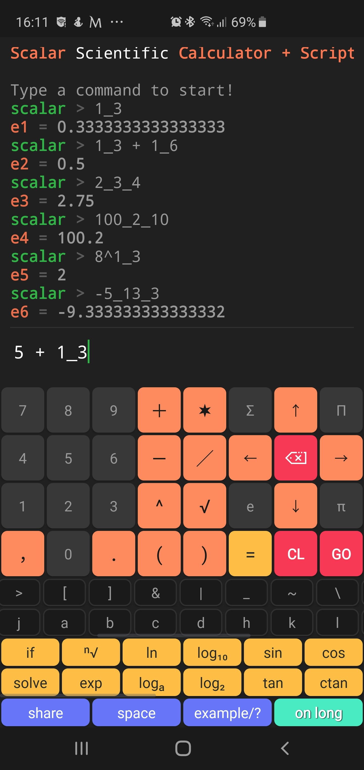
Task: Tap the minus operator key
Action: click(x=159, y=458)
